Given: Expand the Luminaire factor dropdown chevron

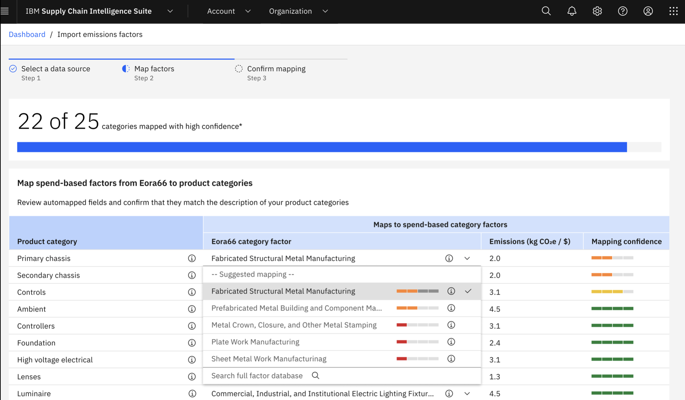Looking at the screenshot, I should coord(467,393).
